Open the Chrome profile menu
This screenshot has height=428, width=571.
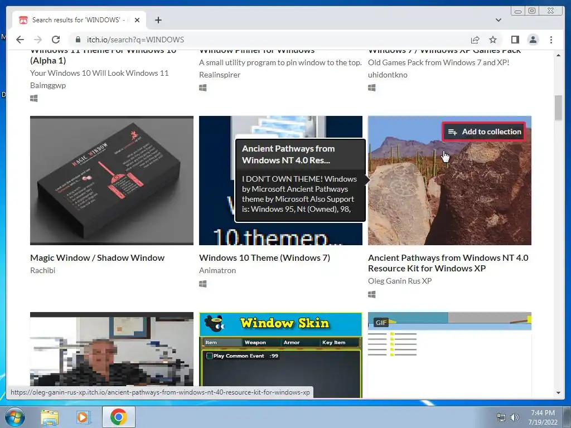533,40
